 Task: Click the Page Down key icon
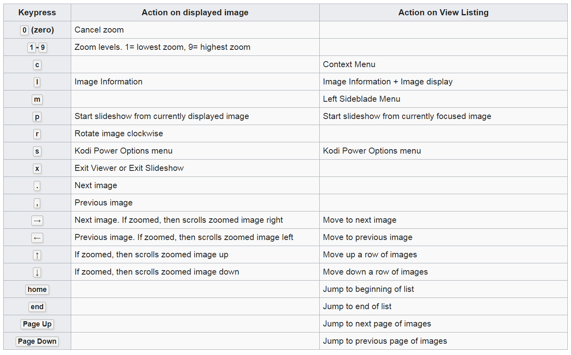coord(37,341)
